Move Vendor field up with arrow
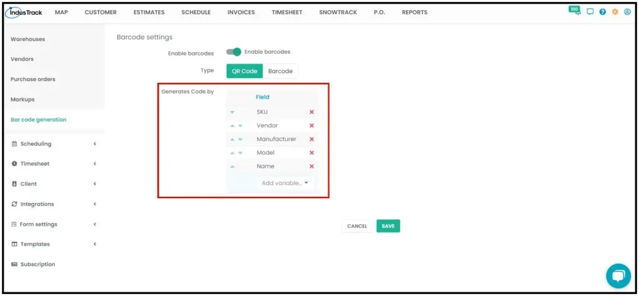This screenshot has height=296, width=639. pos(232,126)
